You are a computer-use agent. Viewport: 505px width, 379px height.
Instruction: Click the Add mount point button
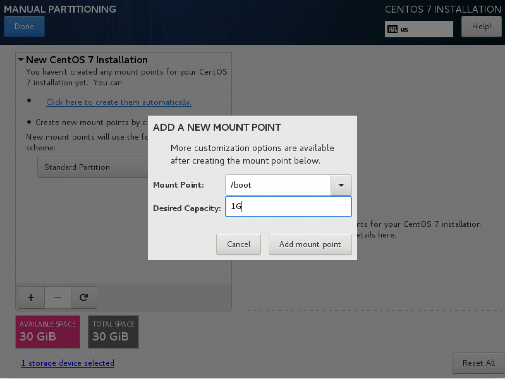coord(310,244)
